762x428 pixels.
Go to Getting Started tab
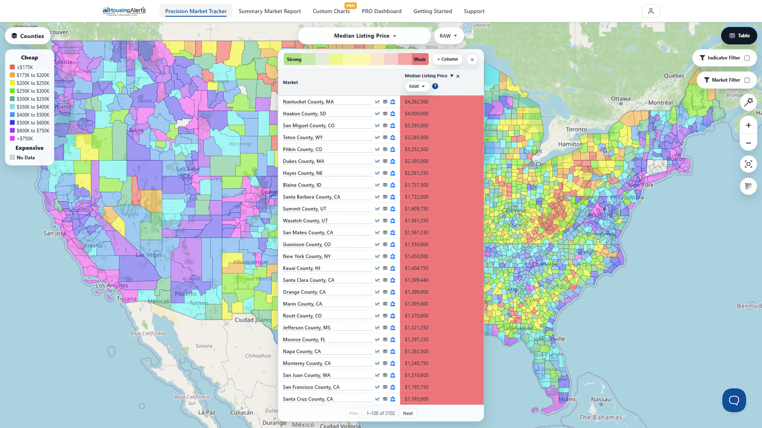[432, 11]
